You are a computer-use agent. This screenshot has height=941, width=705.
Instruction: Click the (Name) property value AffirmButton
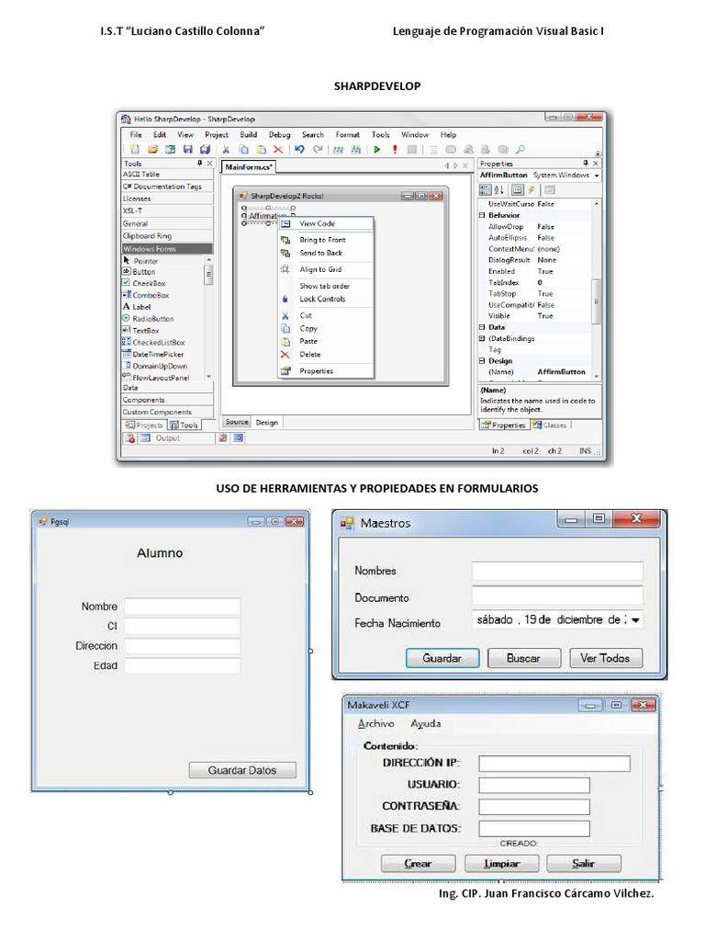pos(562,372)
